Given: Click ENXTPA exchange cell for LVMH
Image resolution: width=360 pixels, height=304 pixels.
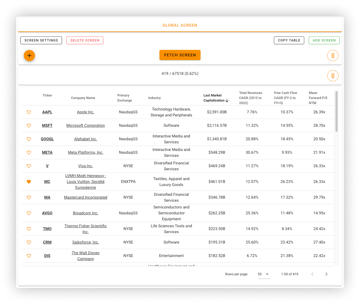Looking at the screenshot, I should [x=128, y=182].
